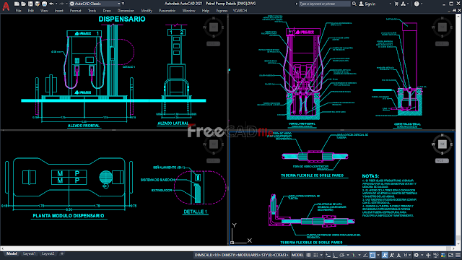Open the View menu
Image resolution: width=462 pixels, height=260 pixels.
click(x=44, y=11)
